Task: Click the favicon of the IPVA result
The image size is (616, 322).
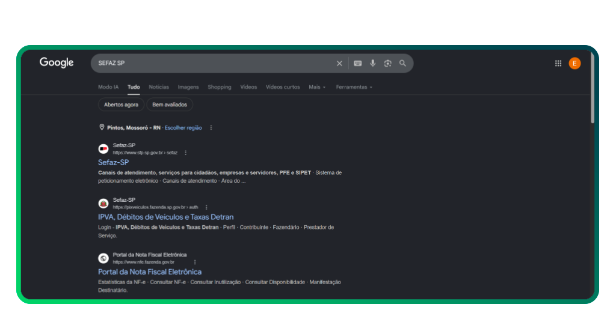Action: 103,203
